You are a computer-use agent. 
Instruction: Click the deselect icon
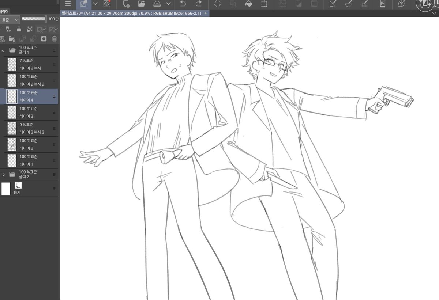click(283, 4)
